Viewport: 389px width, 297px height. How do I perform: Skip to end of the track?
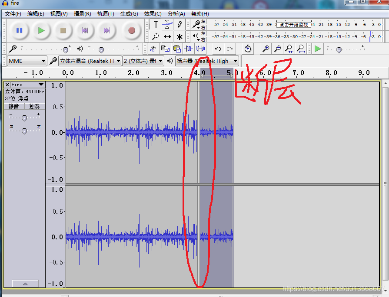pos(106,30)
